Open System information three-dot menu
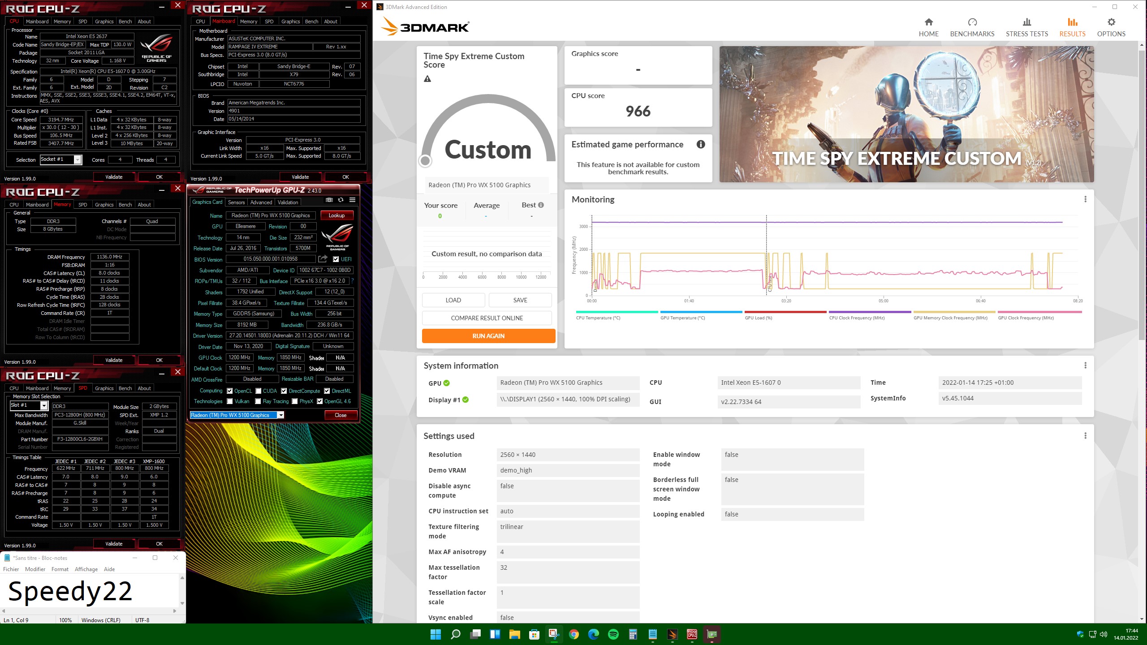Image resolution: width=1147 pixels, height=645 pixels. [1085, 365]
